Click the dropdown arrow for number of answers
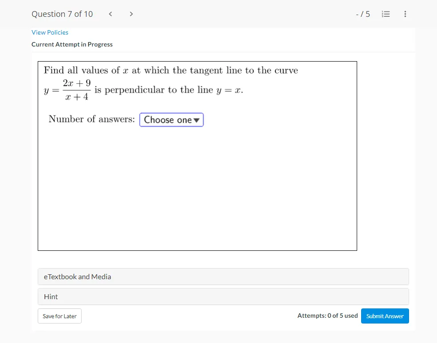This screenshot has width=437, height=343. (195, 120)
